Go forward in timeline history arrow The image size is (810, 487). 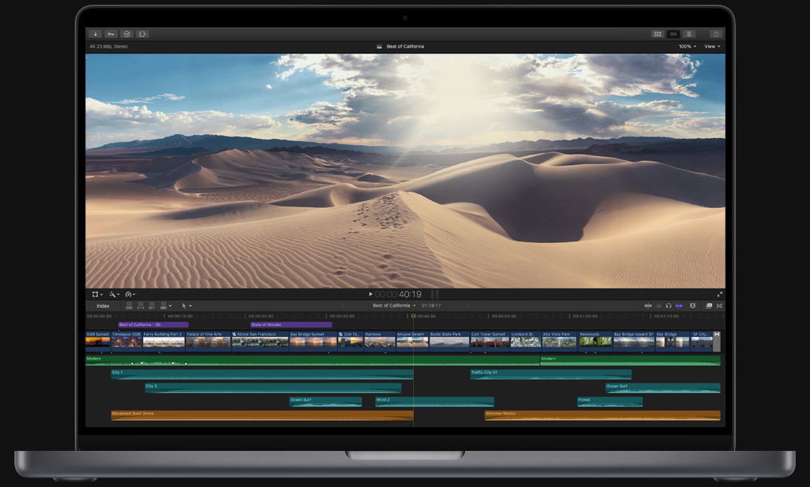[468, 306]
